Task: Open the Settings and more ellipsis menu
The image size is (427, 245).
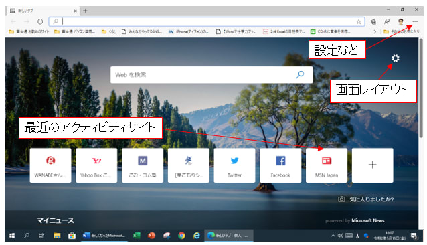Action: click(415, 22)
